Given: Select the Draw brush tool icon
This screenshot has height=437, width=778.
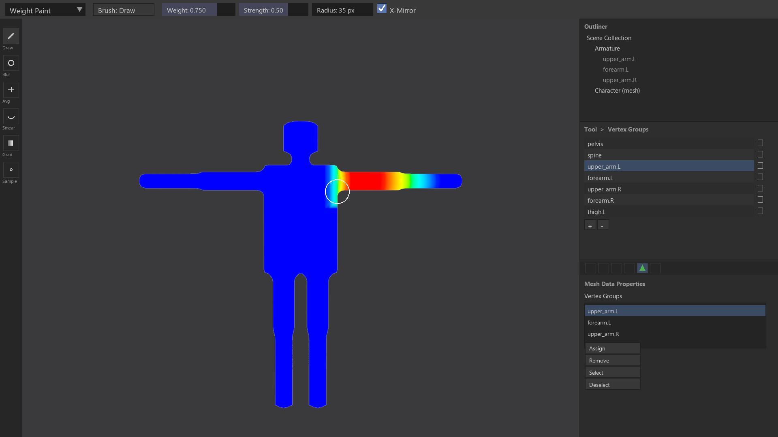Looking at the screenshot, I should [x=11, y=36].
